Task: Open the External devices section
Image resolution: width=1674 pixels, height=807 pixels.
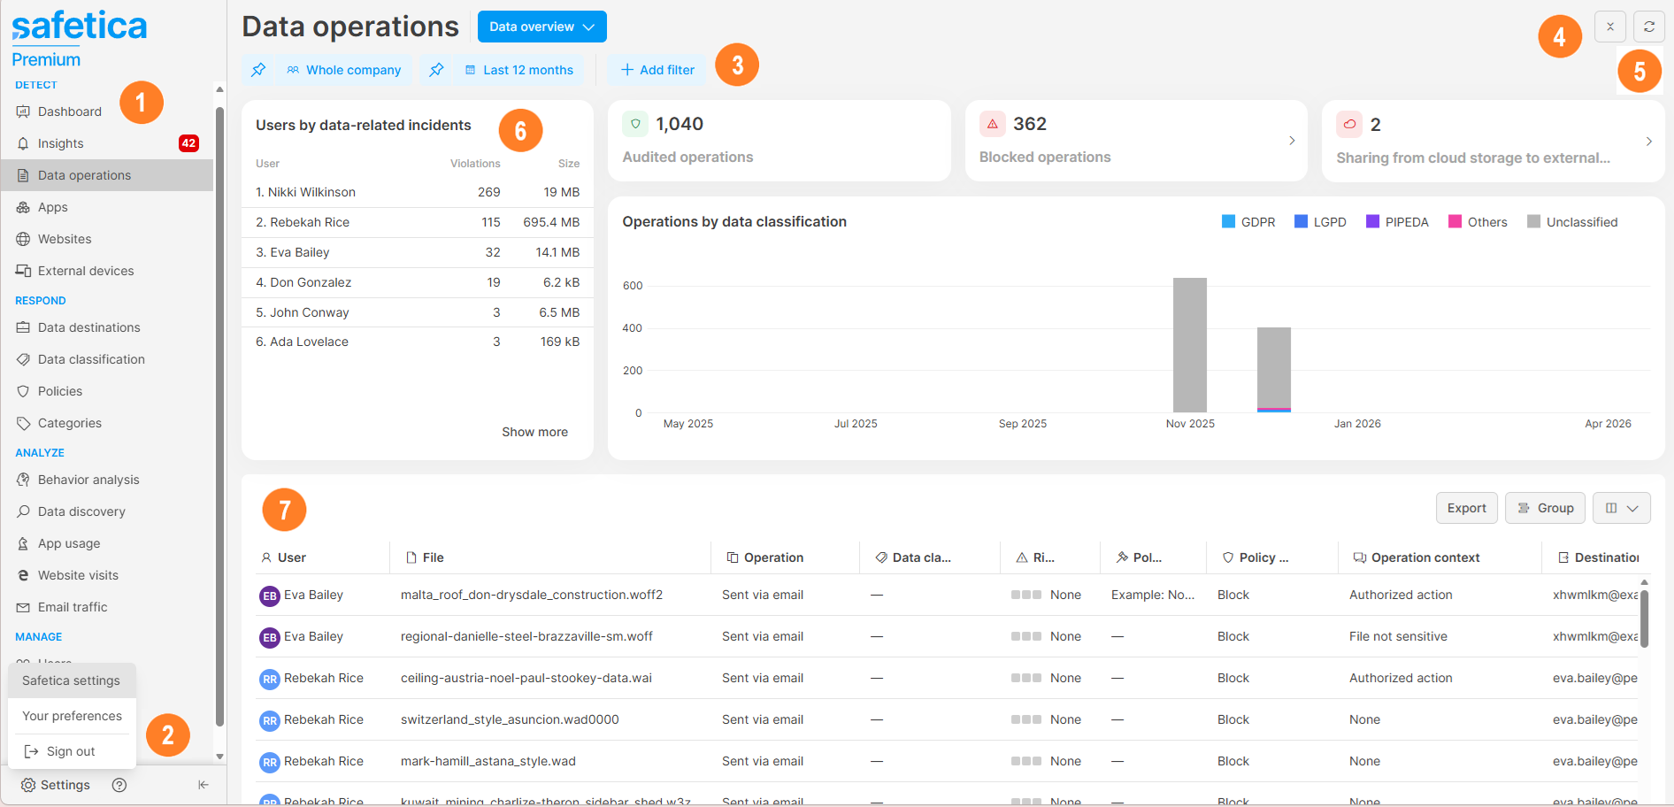Action: tap(85, 271)
